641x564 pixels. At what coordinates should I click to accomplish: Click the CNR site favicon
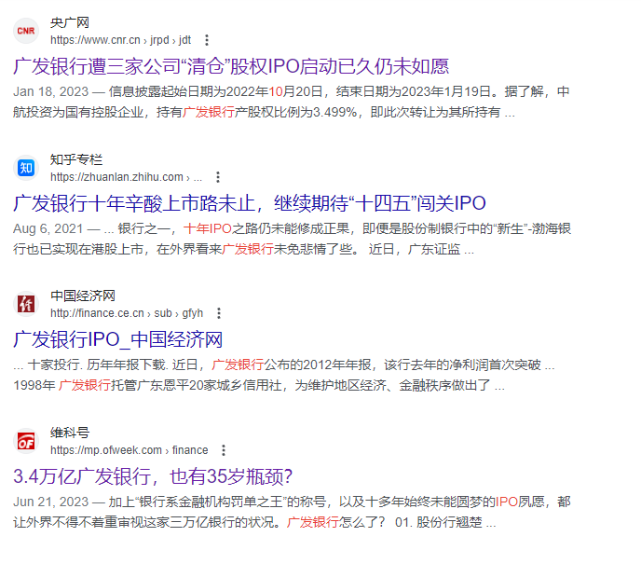pyautogui.click(x=26, y=31)
